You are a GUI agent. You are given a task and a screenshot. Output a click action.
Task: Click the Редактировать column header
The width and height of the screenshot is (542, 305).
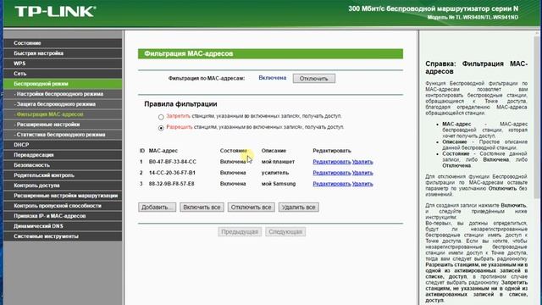pyautogui.click(x=332, y=151)
